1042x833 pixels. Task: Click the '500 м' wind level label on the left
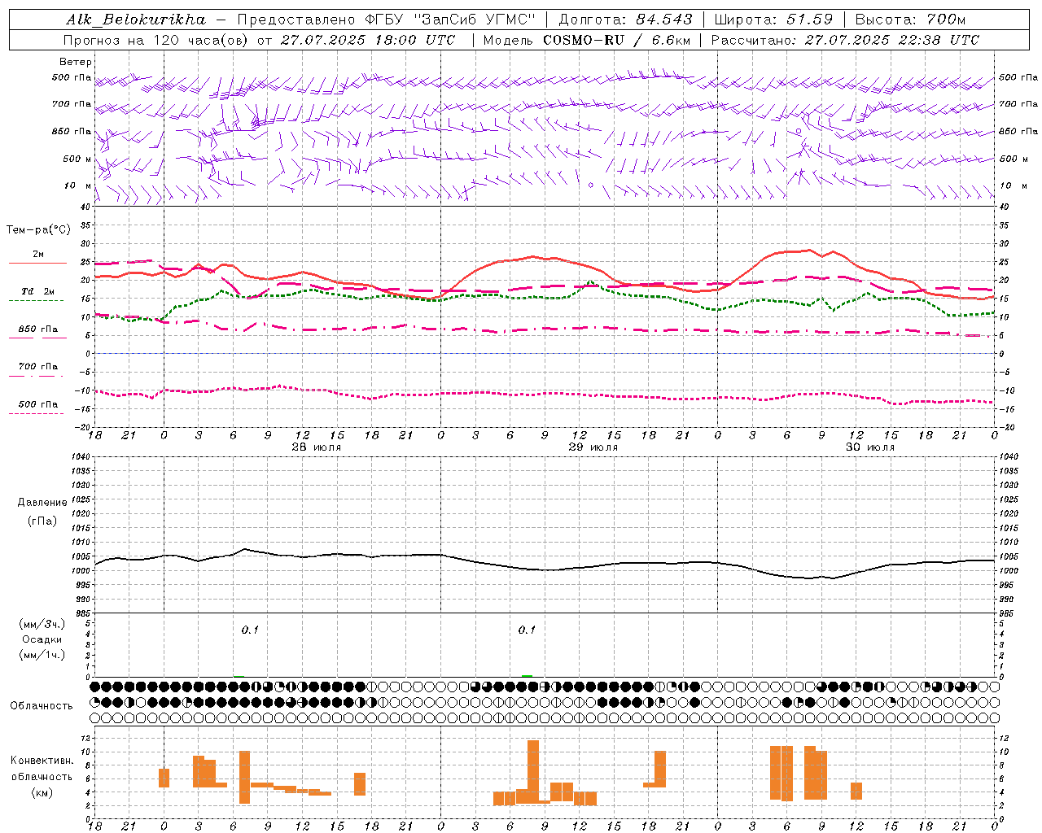(x=77, y=159)
